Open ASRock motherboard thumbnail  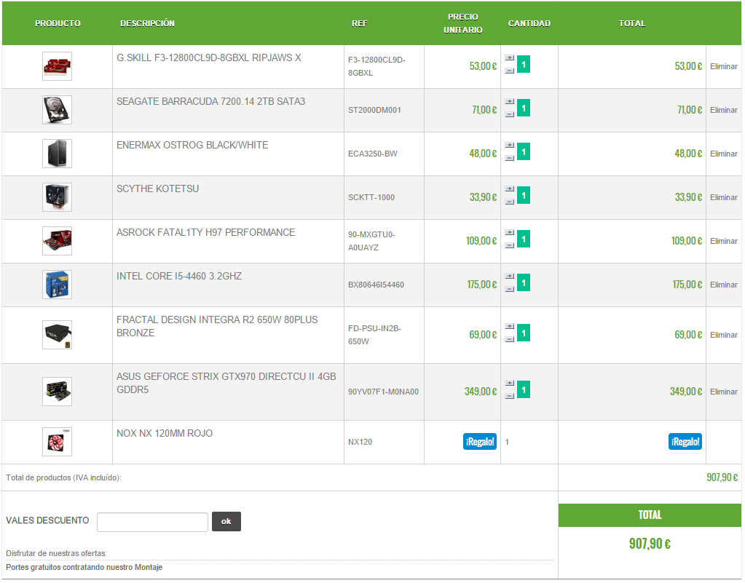click(57, 241)
